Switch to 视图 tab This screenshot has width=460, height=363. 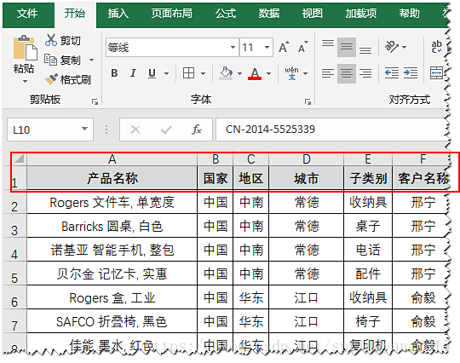[312, 14]
